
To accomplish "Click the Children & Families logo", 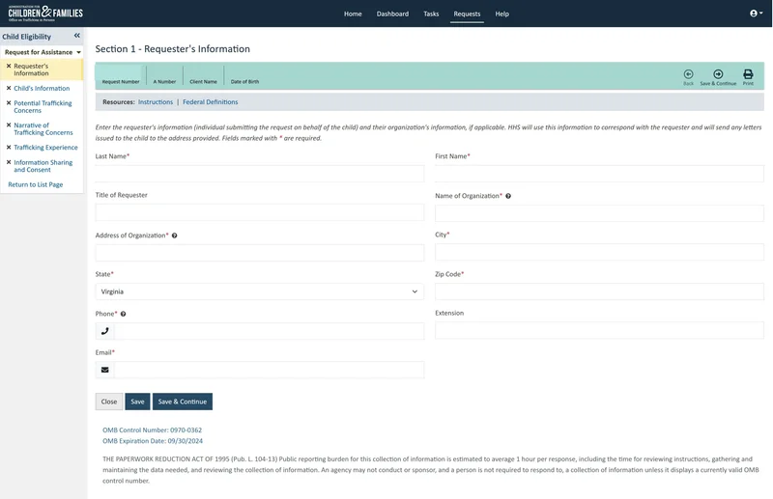I will (x=45, y=14).
